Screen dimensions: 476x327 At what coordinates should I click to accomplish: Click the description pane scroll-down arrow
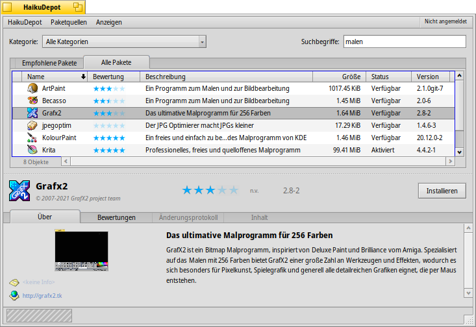[x=468, y=293]
